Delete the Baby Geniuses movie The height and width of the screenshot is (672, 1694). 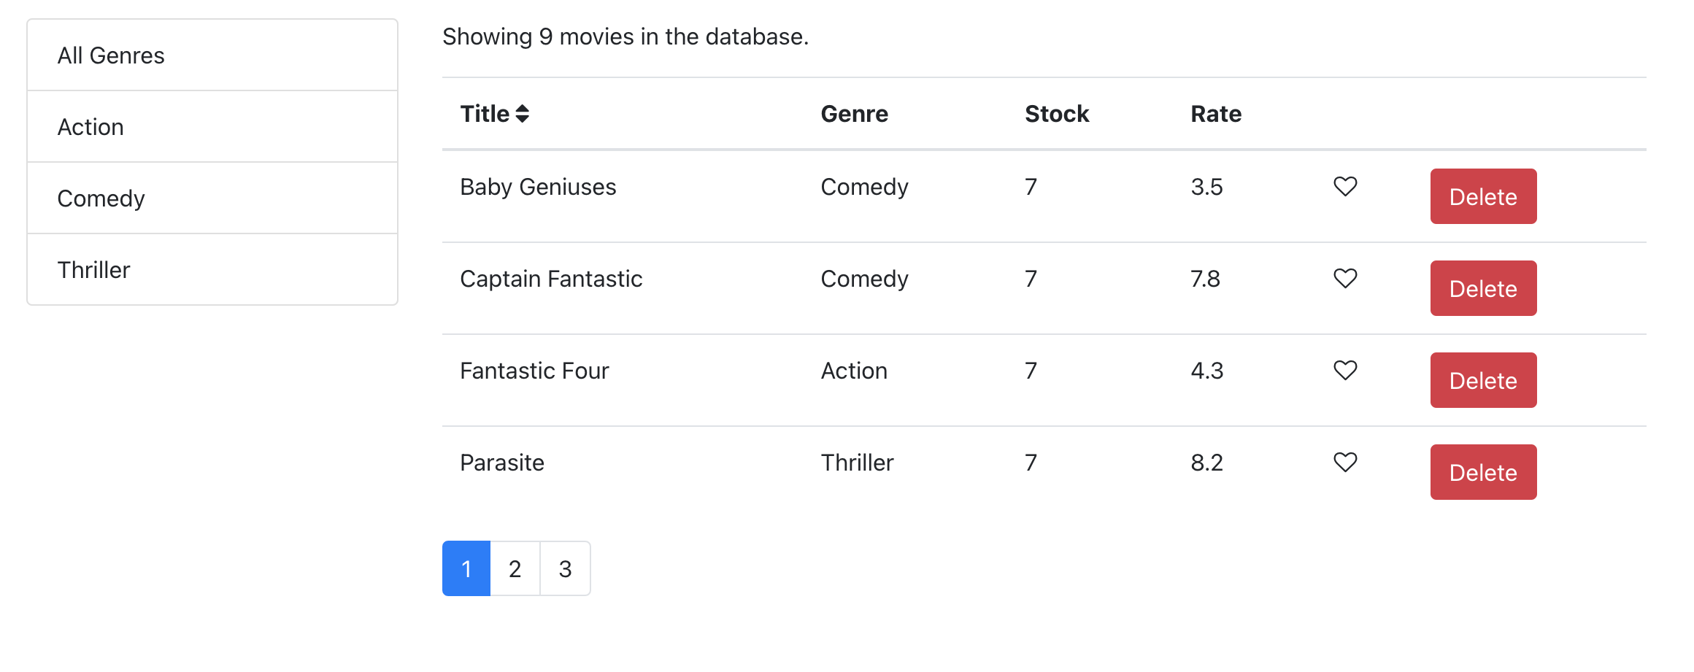tap(1482, 197)
